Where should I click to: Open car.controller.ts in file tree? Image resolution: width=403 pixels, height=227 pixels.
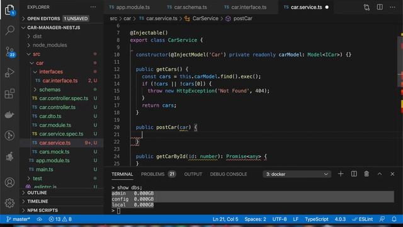click(x=62, y=107)
